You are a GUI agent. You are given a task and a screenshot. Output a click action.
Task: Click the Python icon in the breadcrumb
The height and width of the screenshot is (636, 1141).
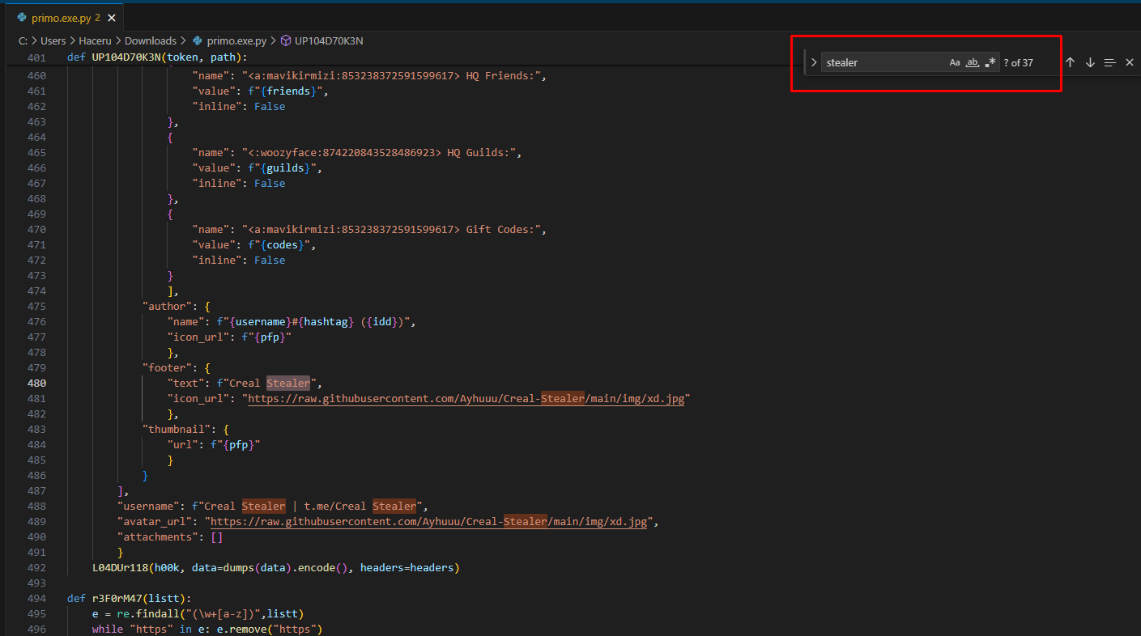[x=198, y=40]
